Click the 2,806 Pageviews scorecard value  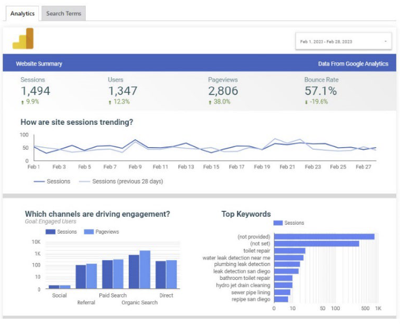click(x=223, y=91)
